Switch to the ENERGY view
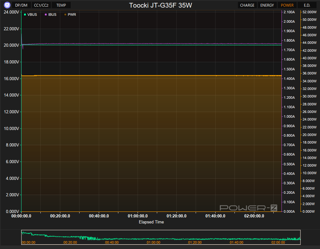The image size is (320, 249). 267,5
